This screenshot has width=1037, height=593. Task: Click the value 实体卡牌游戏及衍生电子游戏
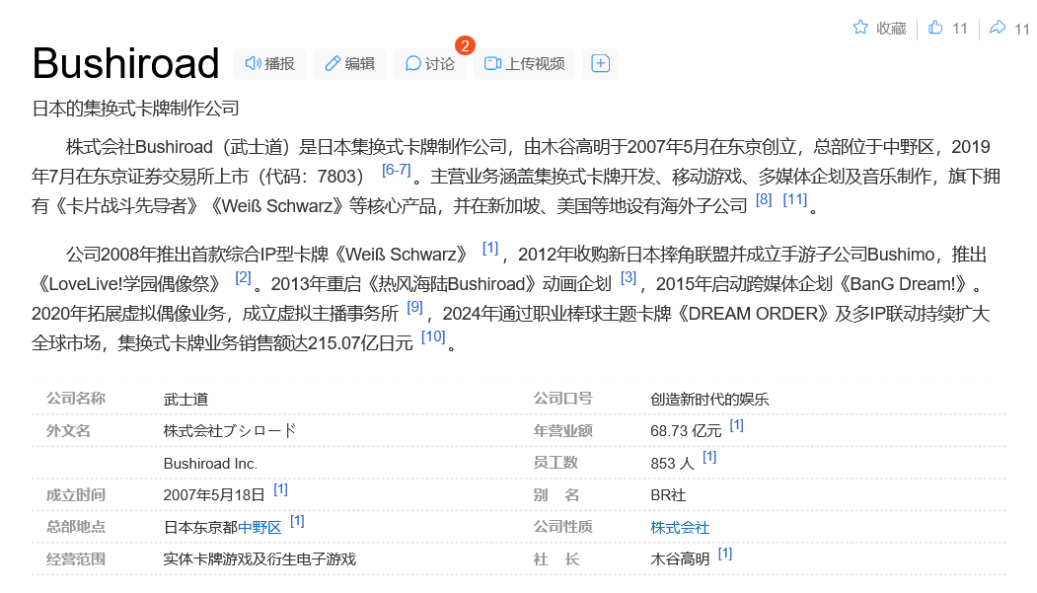tap(259, 559)
